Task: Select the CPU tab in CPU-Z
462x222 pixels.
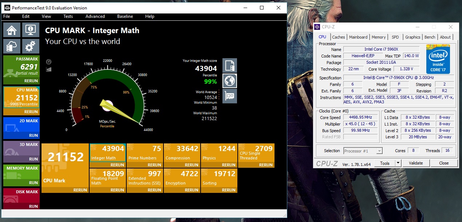Action: (x=323, y=37)
